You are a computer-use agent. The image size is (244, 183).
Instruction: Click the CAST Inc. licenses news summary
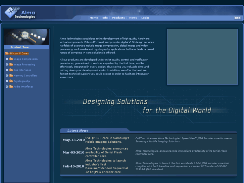click(184, 140)
